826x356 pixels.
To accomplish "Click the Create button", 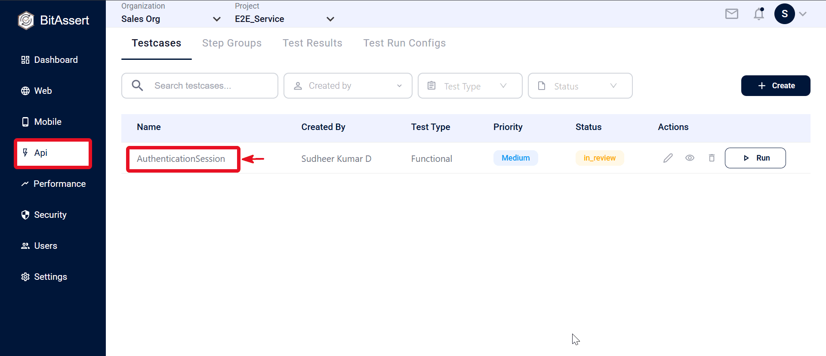I will click(776, 86).
